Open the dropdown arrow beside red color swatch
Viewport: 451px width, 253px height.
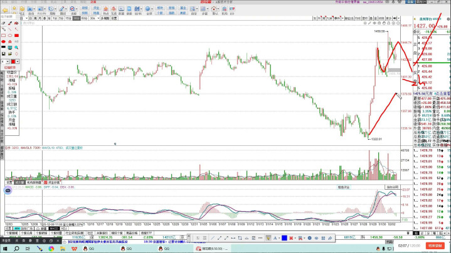(x=18, y=61)
